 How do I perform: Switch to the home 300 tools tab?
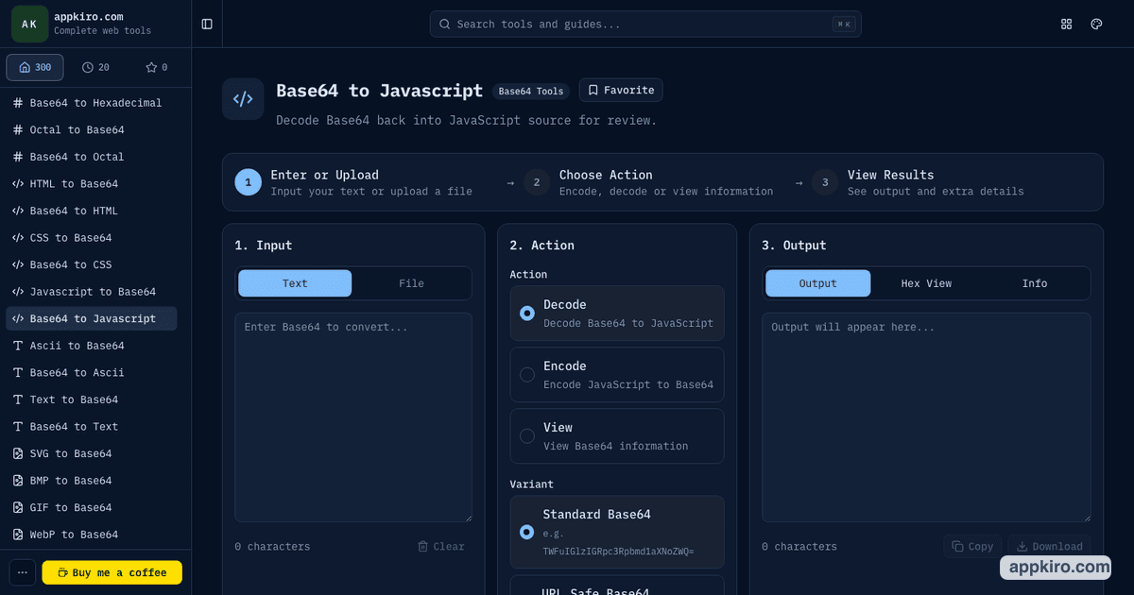coord(35,67)
